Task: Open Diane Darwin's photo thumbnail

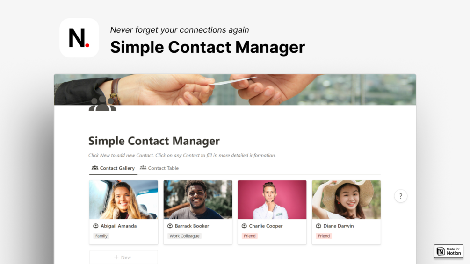Action: click(346, 200)
